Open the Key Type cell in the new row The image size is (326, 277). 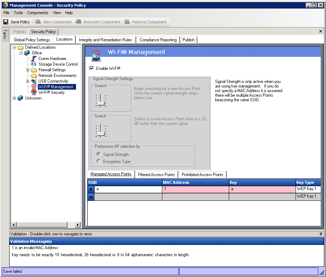[308, 197]
